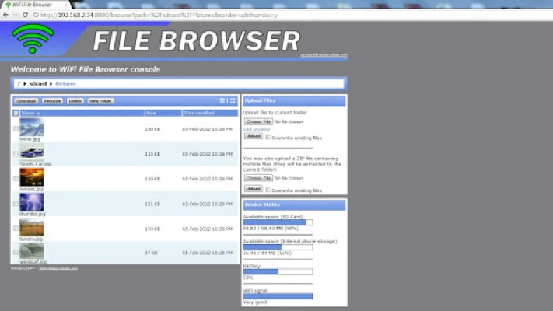The width and height of the screenshot is (553, 311).
Task: Click the SD Card available space bar
Action: [278, 222]
